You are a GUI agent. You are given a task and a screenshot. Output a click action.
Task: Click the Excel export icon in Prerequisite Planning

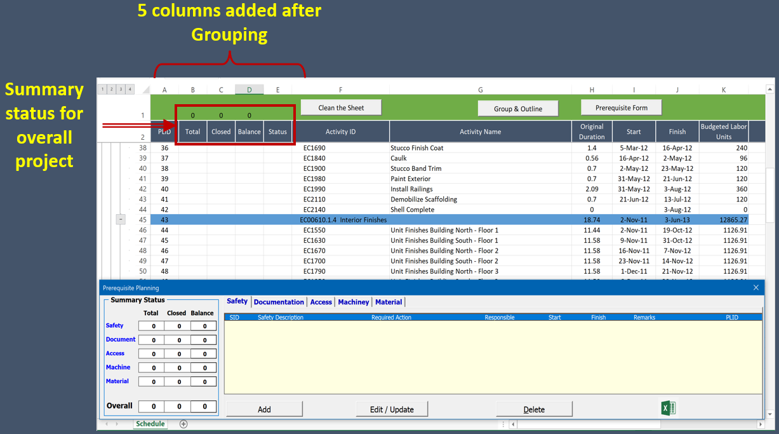click(x=668, y=407)
